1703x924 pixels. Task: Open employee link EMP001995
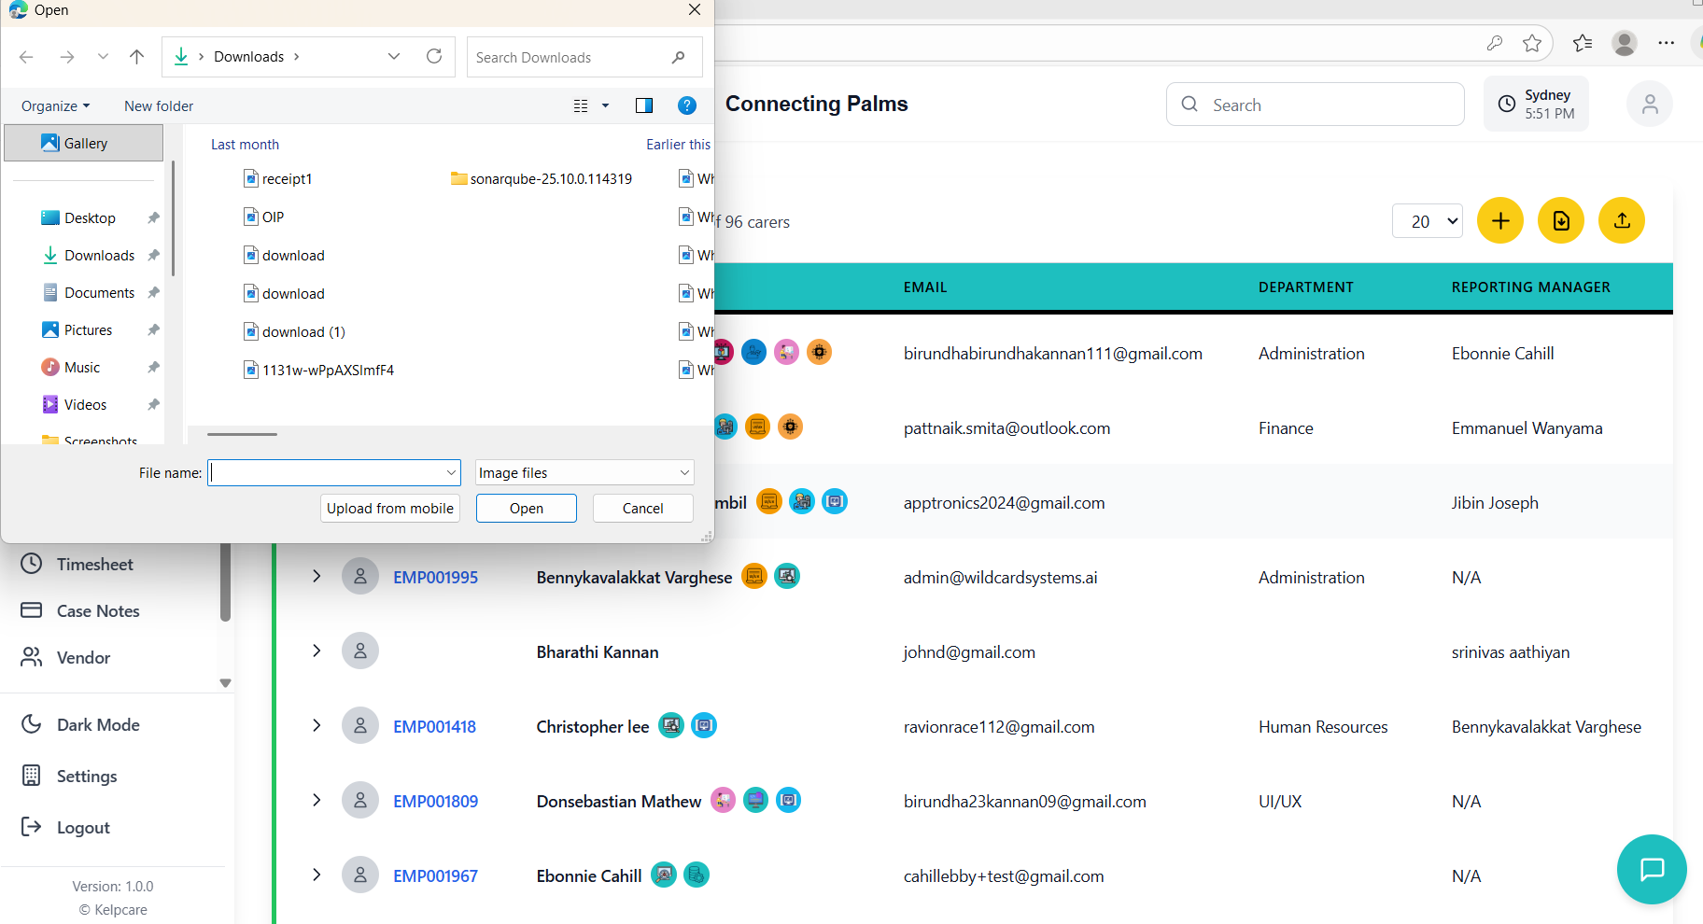(435, 578)
